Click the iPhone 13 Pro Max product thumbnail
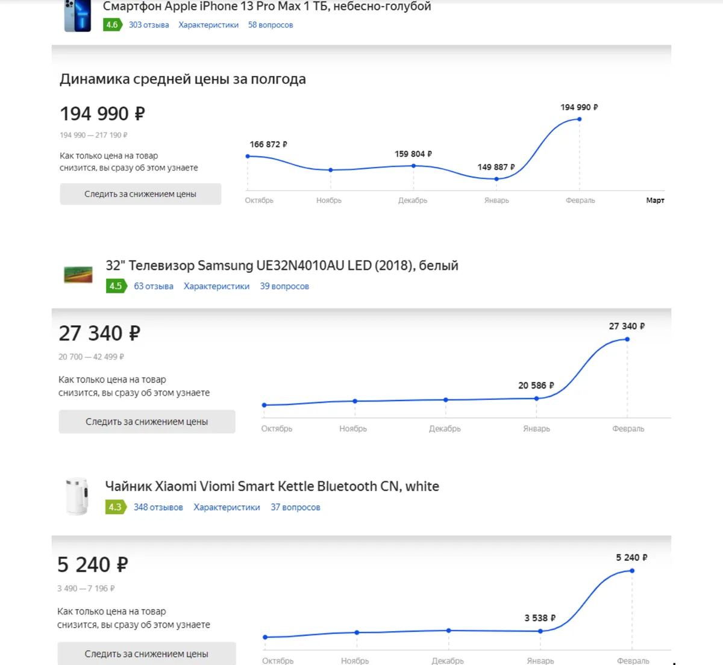The height and width of the screenshot is (665, 723). pos(78,16)
